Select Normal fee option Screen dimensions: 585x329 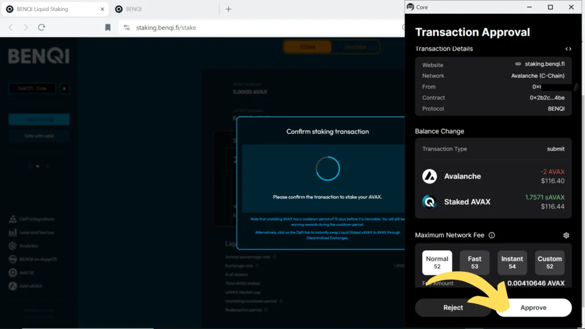pos(437,262)
